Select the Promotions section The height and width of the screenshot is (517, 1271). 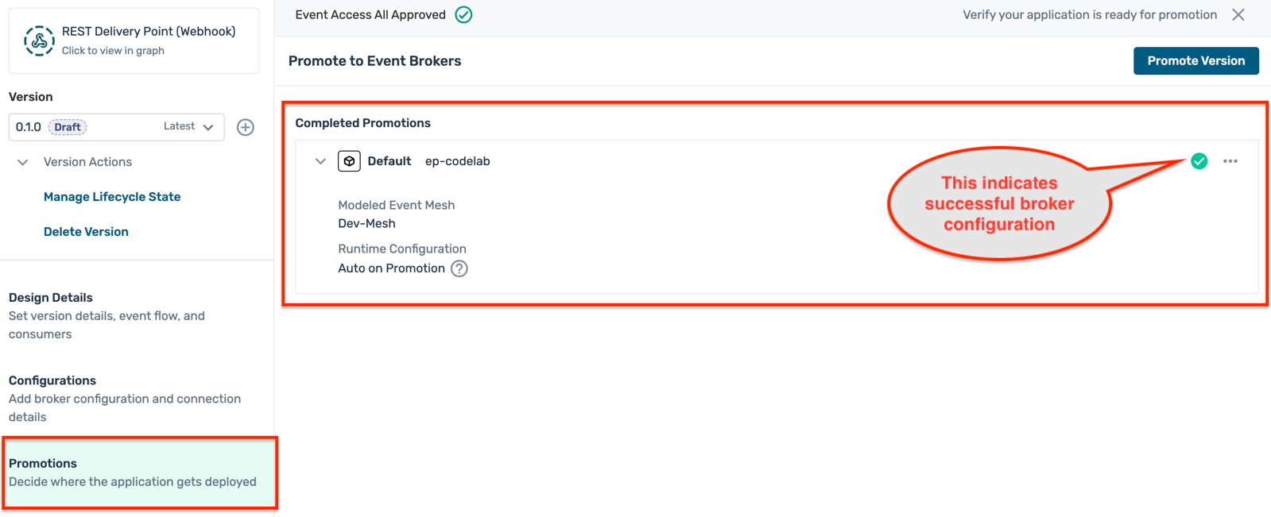[43, 464]
